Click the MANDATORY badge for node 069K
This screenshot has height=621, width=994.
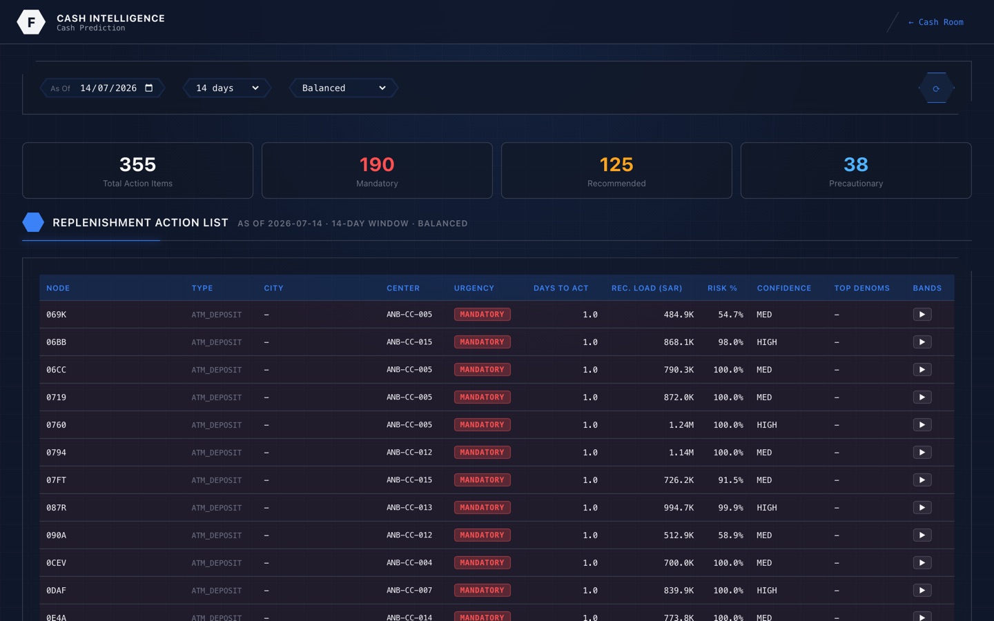tap(483, 315)
